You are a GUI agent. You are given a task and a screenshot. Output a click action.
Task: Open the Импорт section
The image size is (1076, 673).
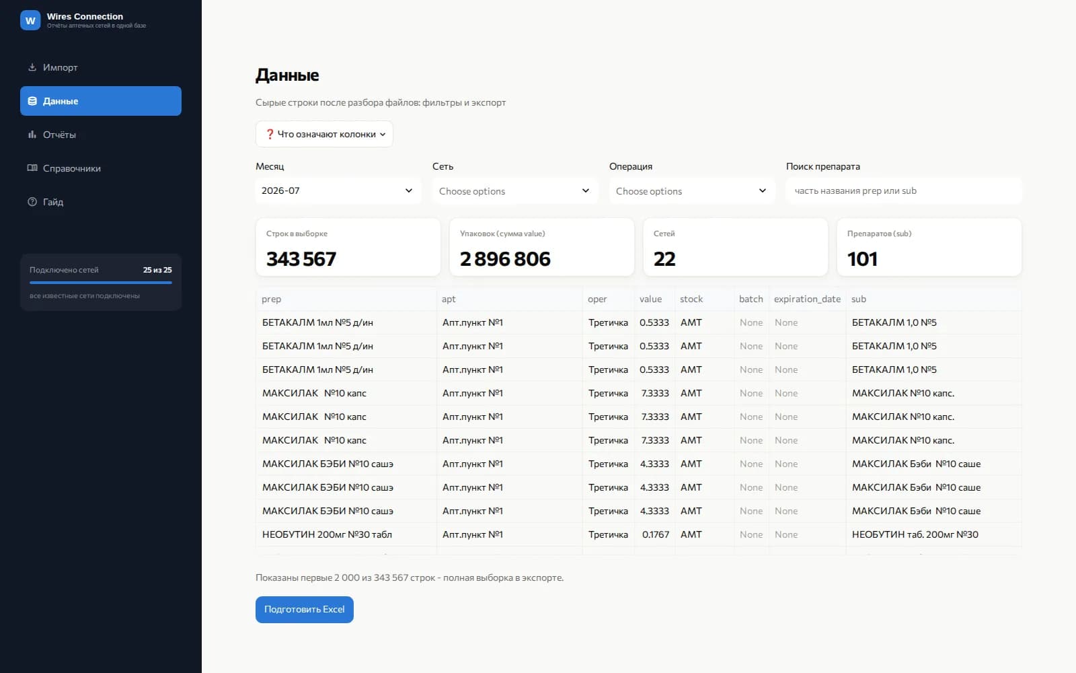101,67
